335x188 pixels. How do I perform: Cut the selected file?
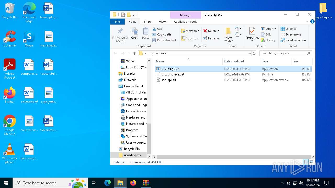tap(157, 29)
